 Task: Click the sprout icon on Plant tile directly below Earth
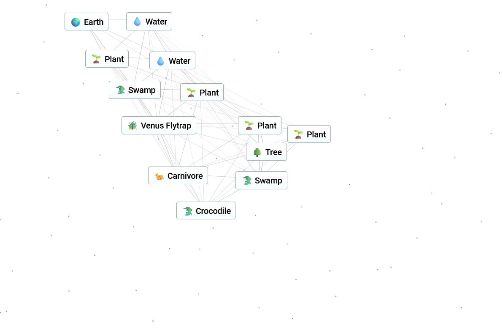click(96, 59)
